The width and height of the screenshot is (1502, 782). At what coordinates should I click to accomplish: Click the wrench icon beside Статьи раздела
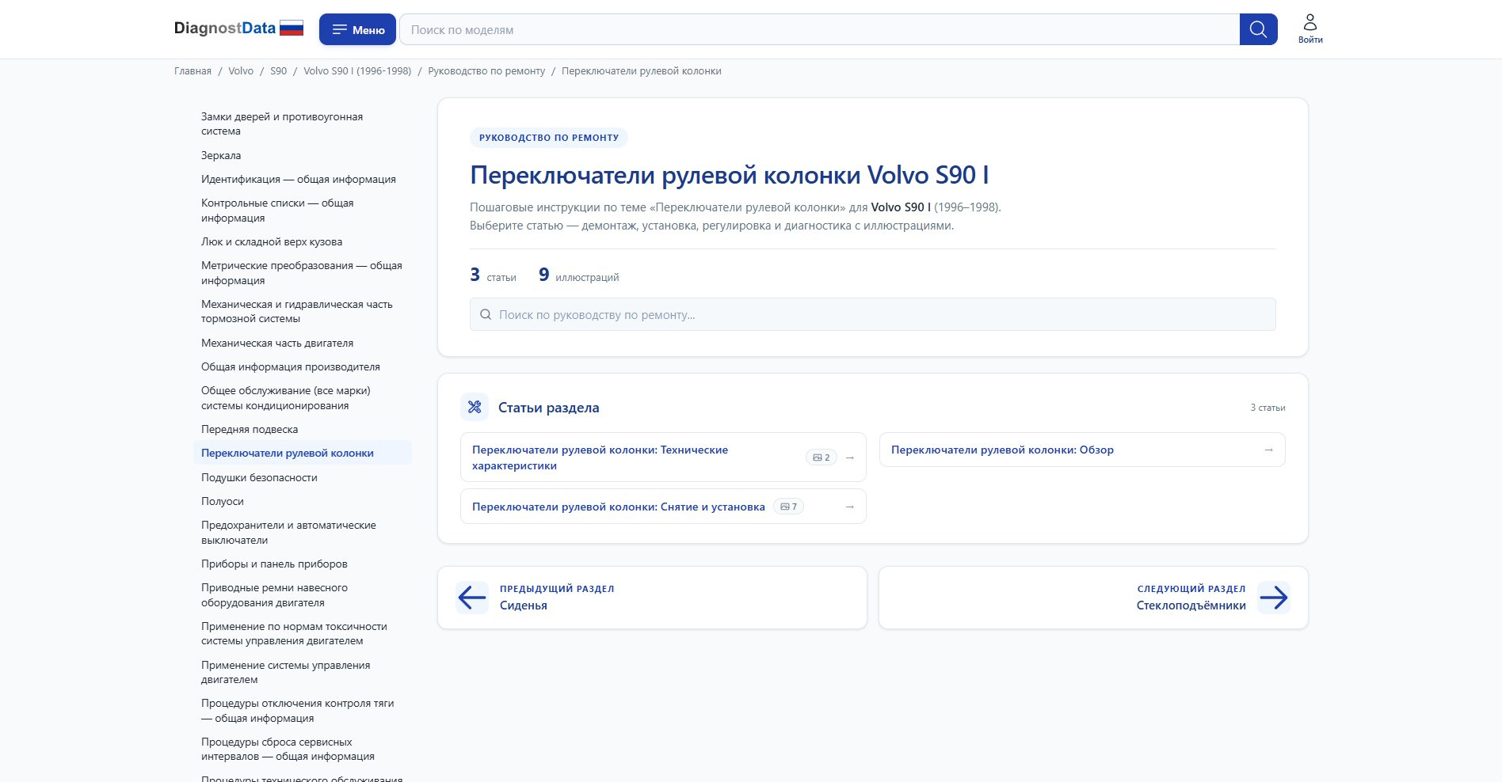(475, 407)
